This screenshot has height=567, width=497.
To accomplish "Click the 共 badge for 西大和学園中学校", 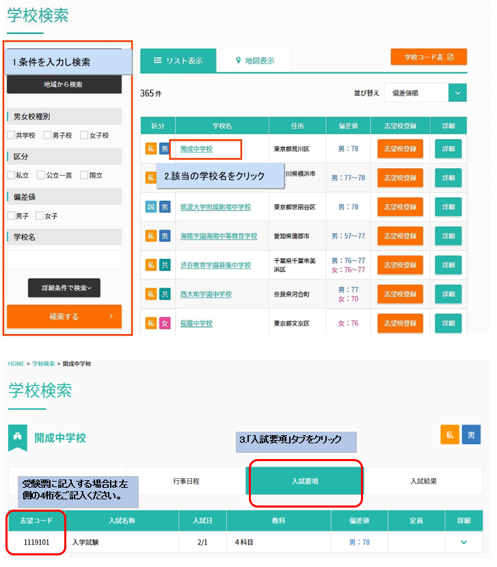I will [x=165, y=294].
